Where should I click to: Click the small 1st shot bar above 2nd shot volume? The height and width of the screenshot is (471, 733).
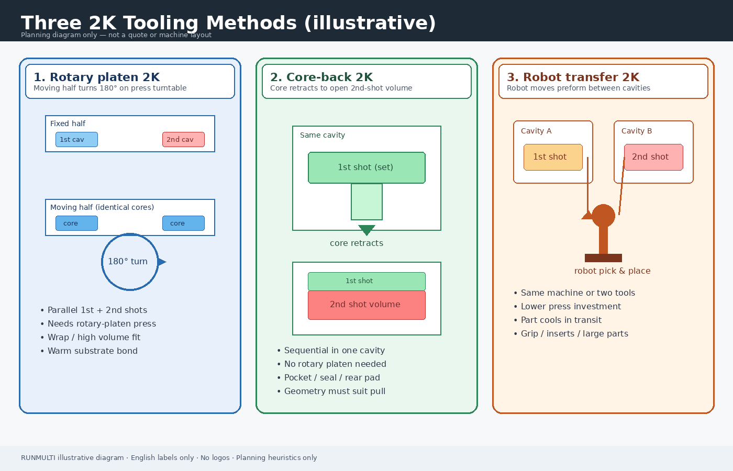(x=366, y=281)
